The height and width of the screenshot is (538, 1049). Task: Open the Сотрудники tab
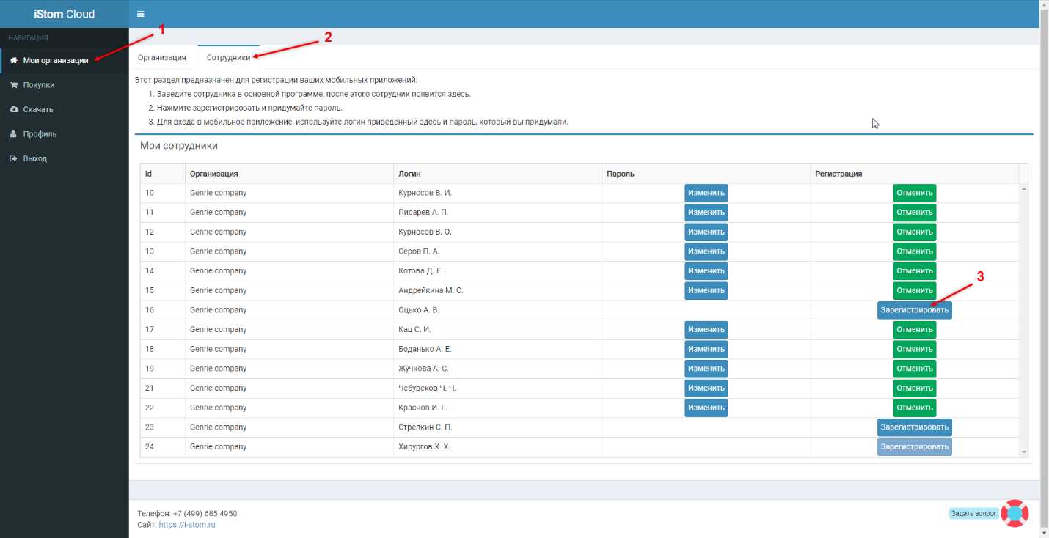(x=228, y=57)
